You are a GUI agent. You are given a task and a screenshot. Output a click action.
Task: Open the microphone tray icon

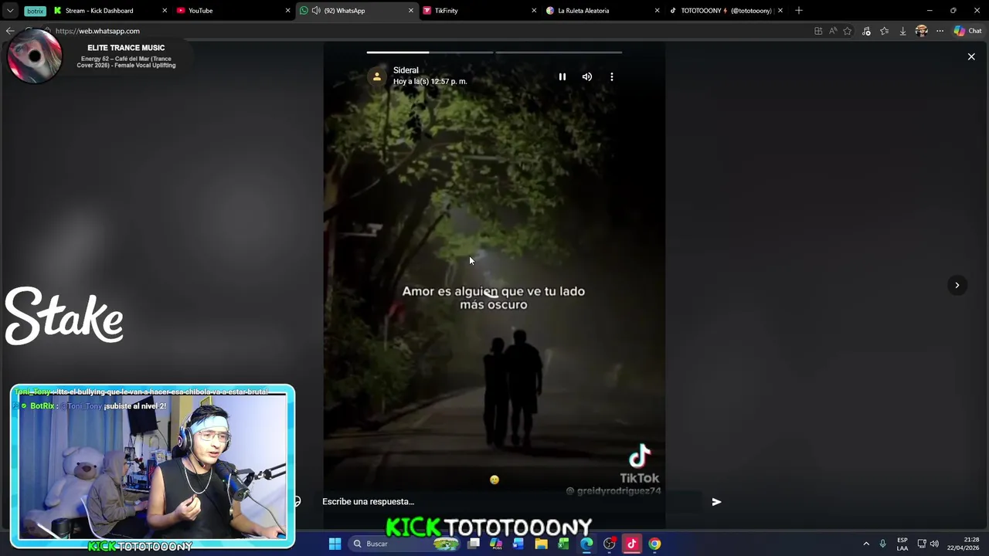882,544
